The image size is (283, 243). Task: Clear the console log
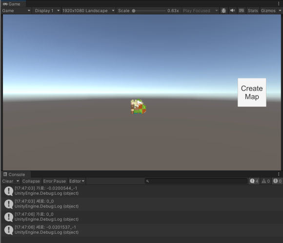coord(8,181)
